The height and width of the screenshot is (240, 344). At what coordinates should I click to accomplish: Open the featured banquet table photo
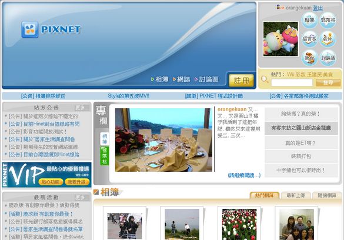(163, 140)
